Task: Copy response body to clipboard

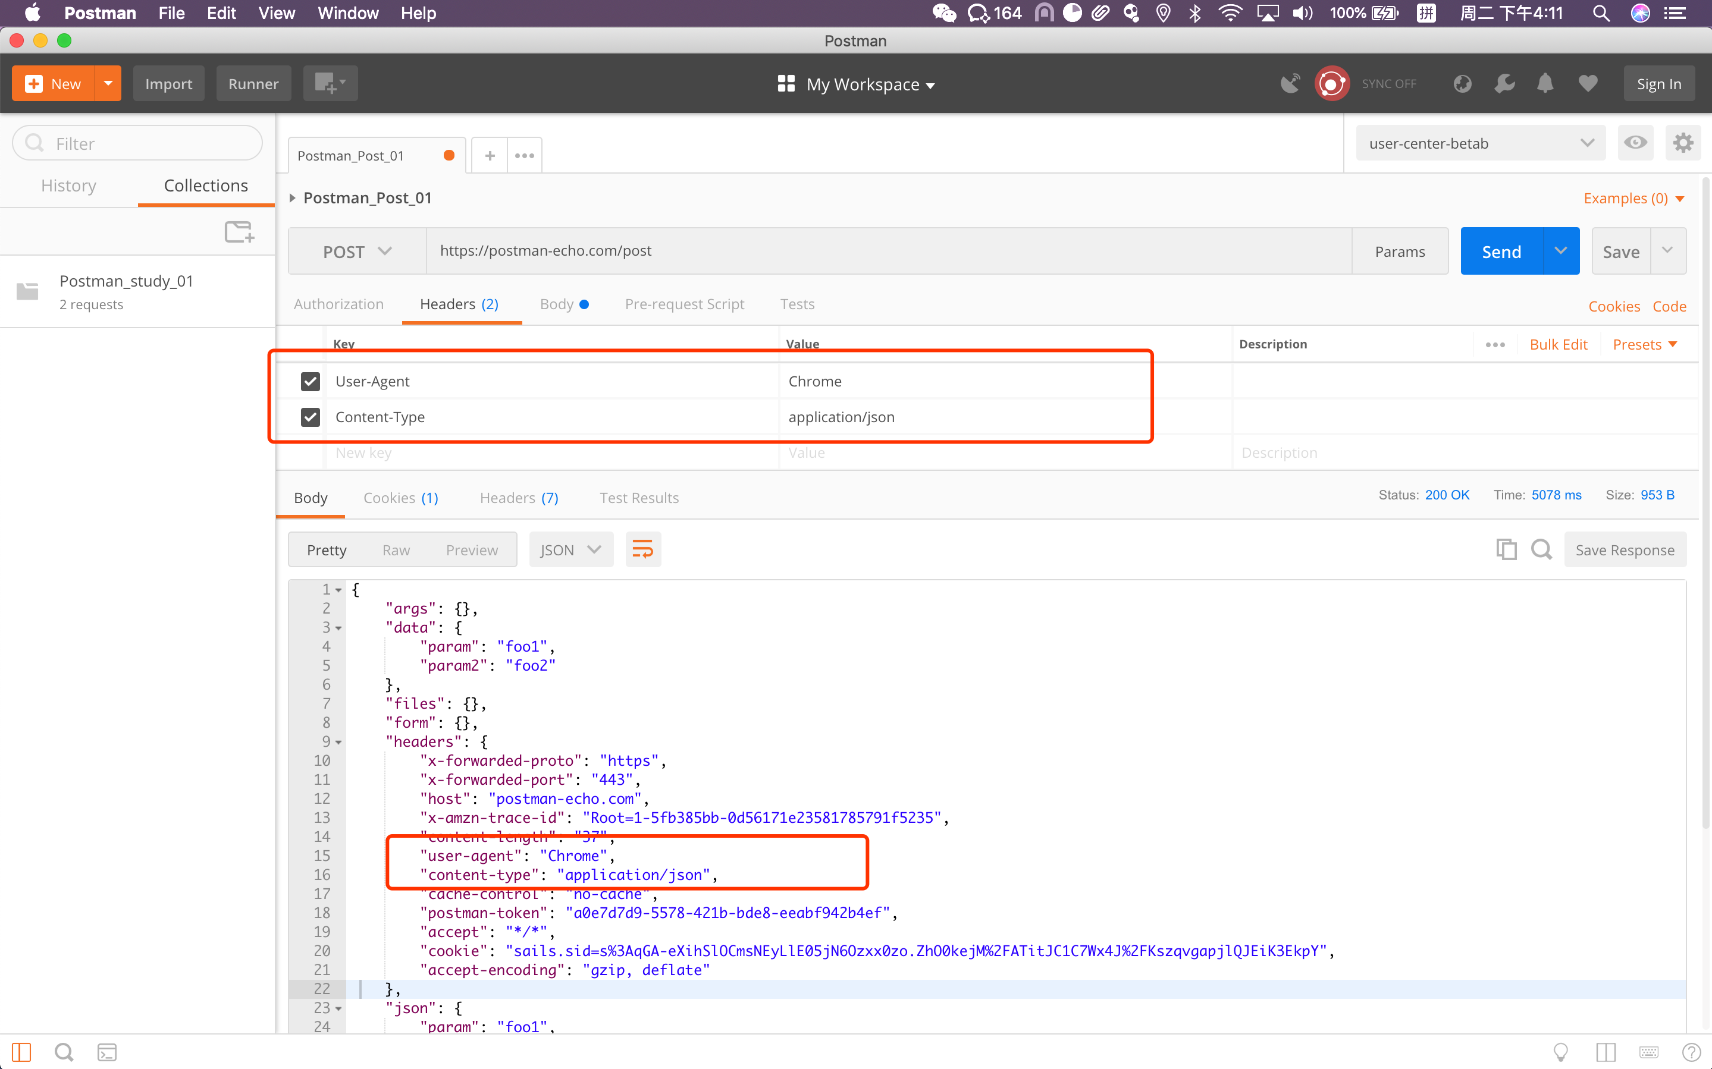Action: coord(1506,549)
